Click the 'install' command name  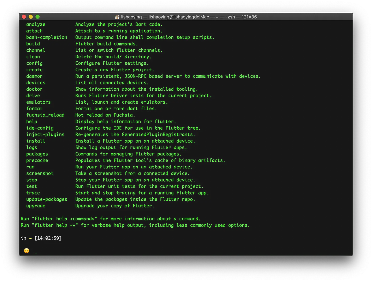point(36,141)
